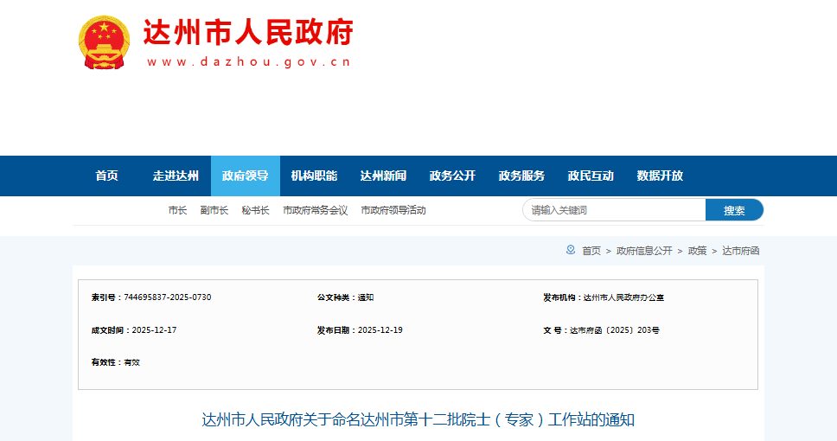Click index number 744695837-2025-0730

pos(168,297)
